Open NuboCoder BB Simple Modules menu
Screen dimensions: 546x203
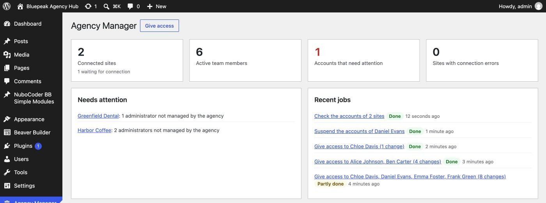pos(31,98)
